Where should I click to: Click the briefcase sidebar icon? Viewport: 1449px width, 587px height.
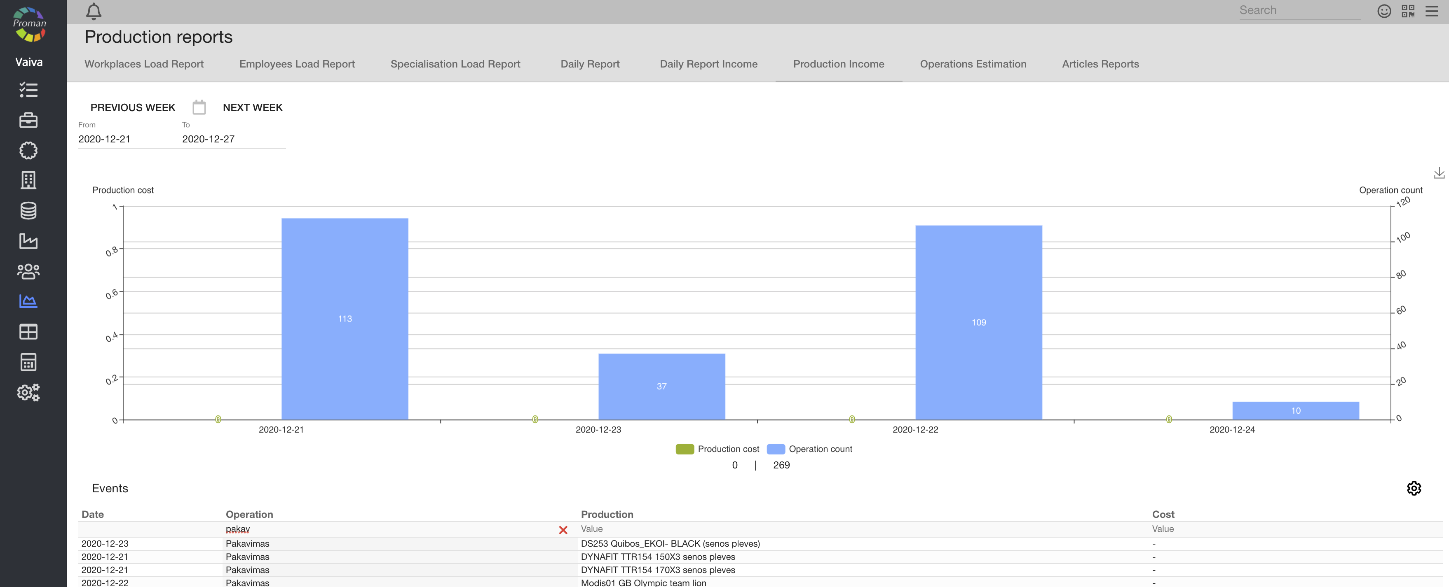[28, 120]
